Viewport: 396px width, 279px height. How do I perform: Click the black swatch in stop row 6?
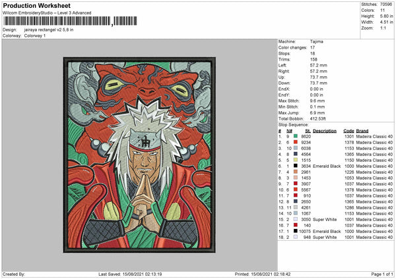click(x=296, y=166)
